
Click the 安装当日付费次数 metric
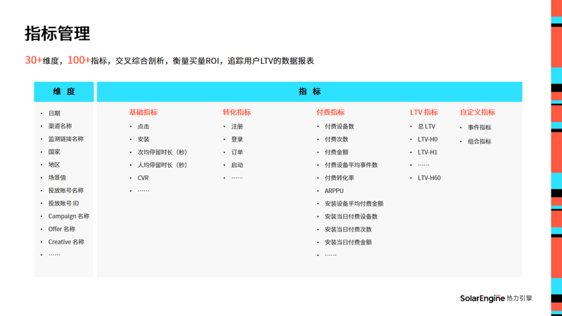348,230
